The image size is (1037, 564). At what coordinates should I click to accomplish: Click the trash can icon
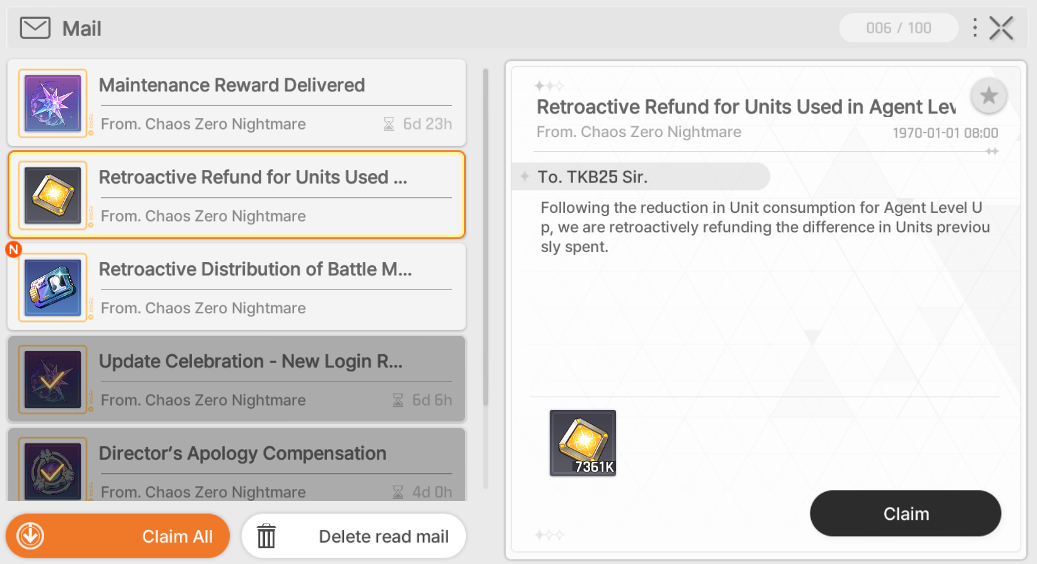[266, 536]
